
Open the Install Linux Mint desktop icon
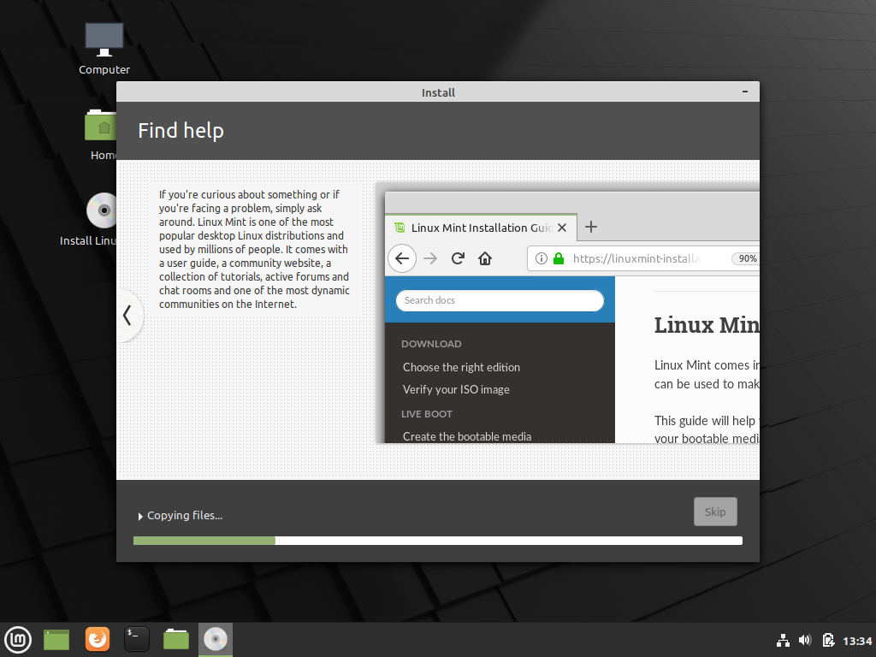[102, 210]
